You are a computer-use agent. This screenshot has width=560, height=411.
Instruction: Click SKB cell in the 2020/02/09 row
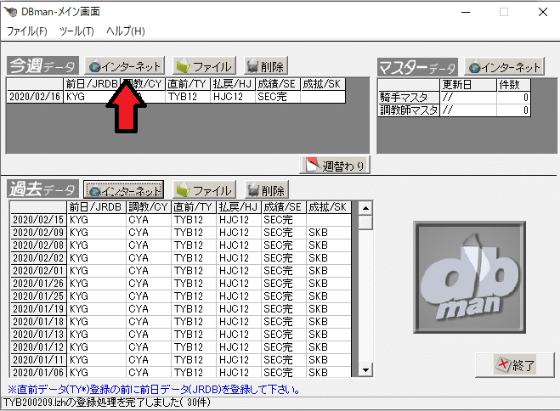click(329, 233)
